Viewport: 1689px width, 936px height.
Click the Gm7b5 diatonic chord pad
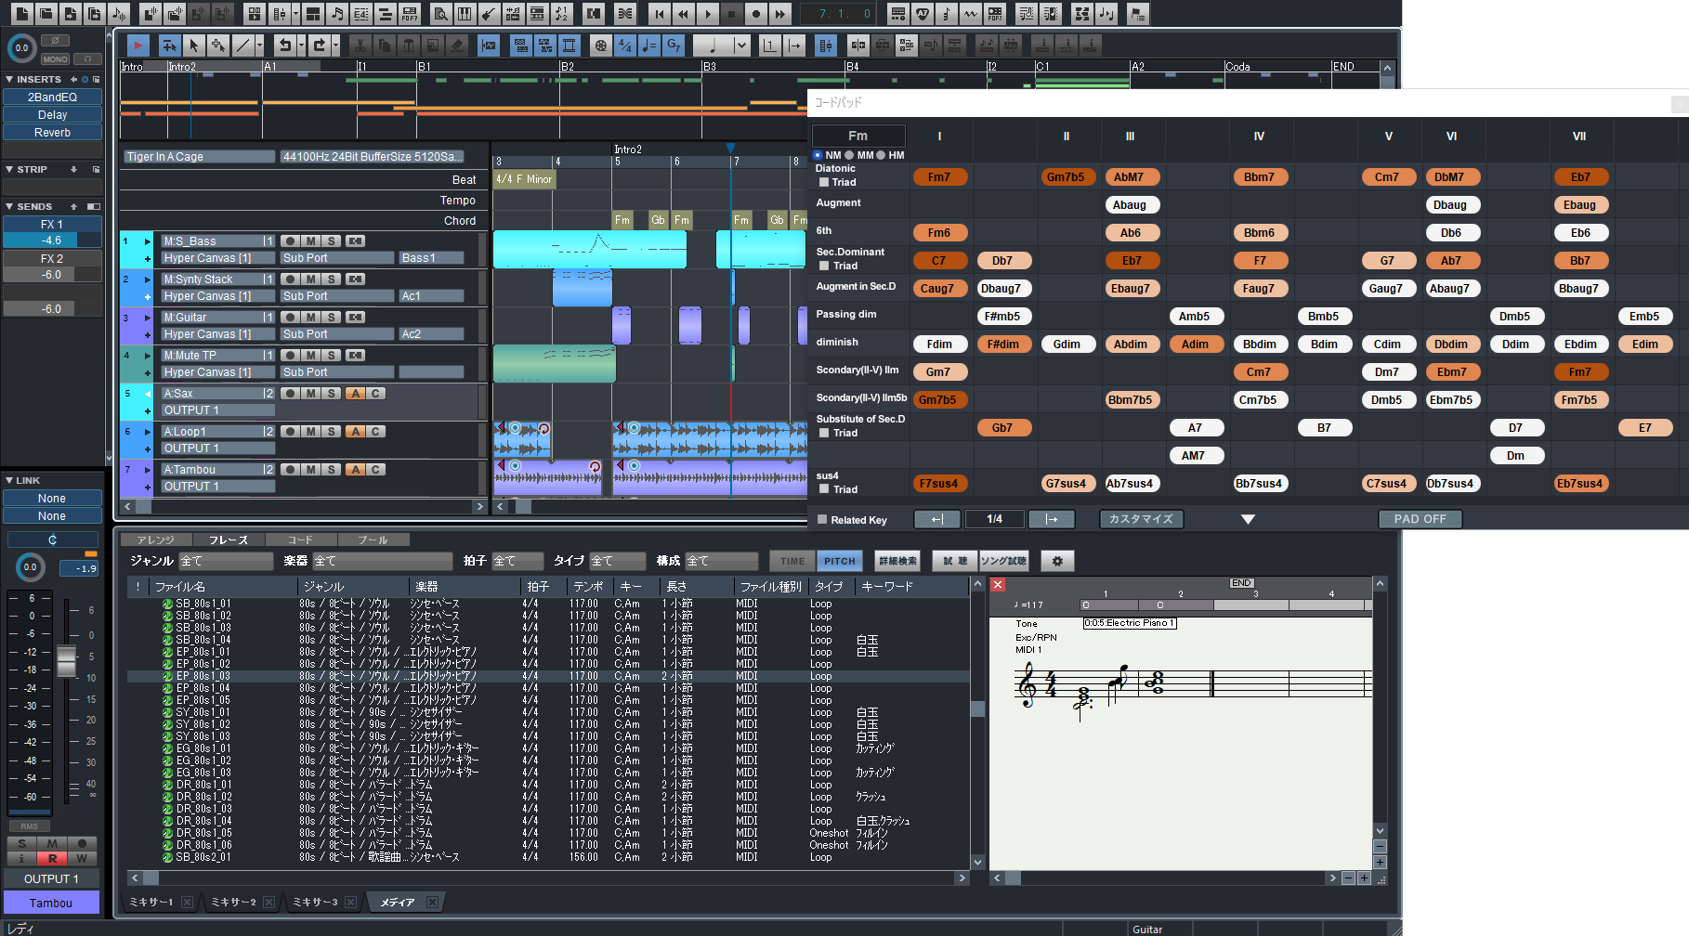(1066, 177)
